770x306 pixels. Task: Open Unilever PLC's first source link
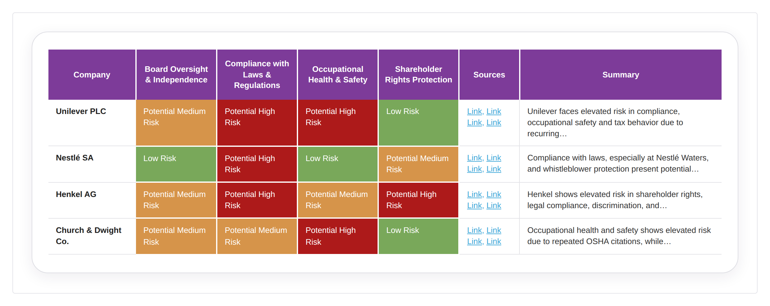point(474,111)
